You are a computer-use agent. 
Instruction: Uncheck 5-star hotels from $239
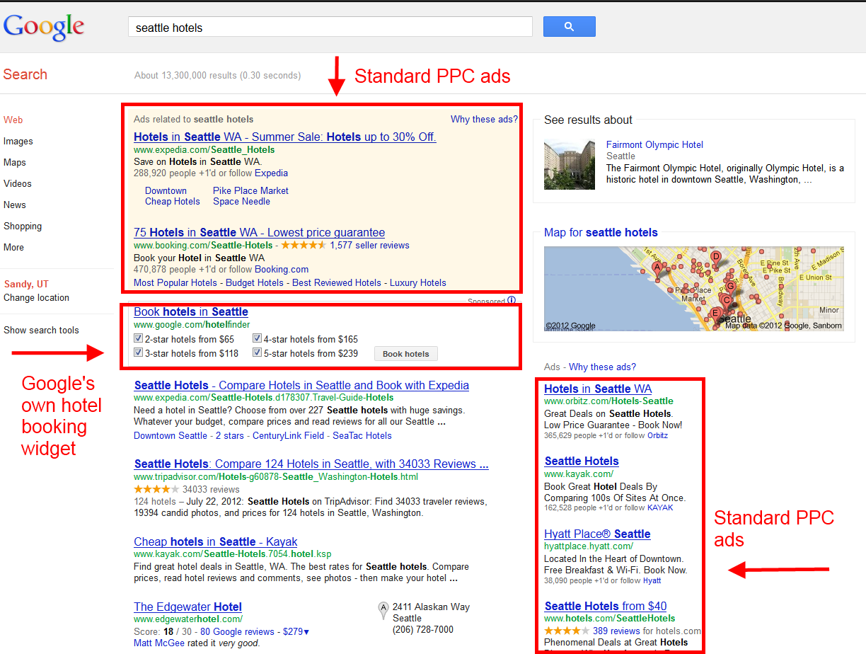(x=258, y=353)
